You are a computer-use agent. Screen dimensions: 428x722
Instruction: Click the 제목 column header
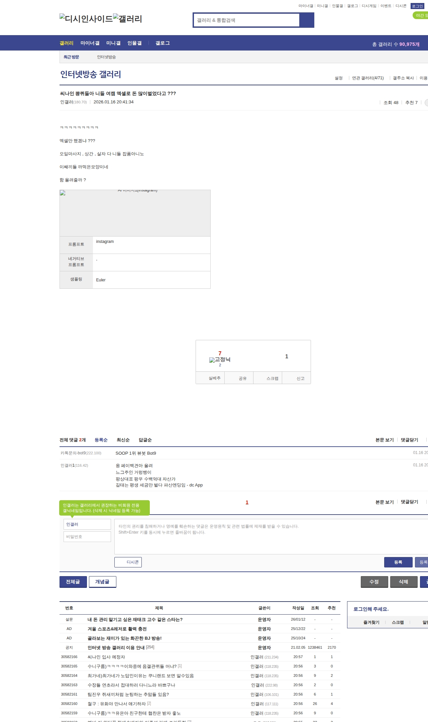point(159,608)
